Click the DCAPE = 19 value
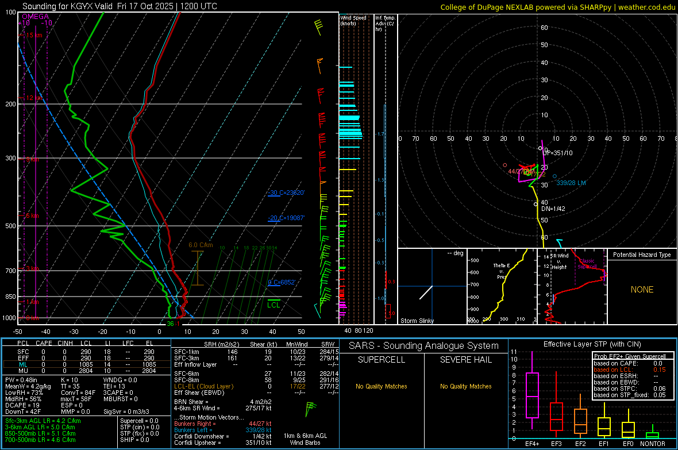 click(22, 405)
